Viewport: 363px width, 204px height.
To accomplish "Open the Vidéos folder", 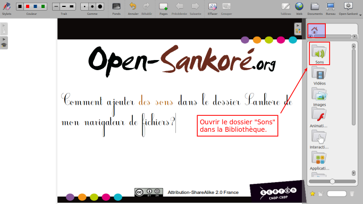I will click(x=319, y=75).
